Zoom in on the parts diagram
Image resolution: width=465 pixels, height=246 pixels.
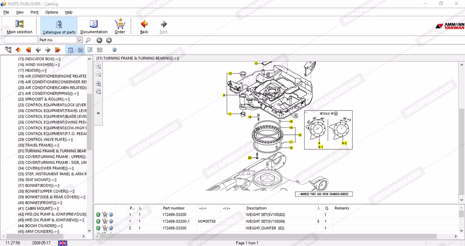pos(98,66)
